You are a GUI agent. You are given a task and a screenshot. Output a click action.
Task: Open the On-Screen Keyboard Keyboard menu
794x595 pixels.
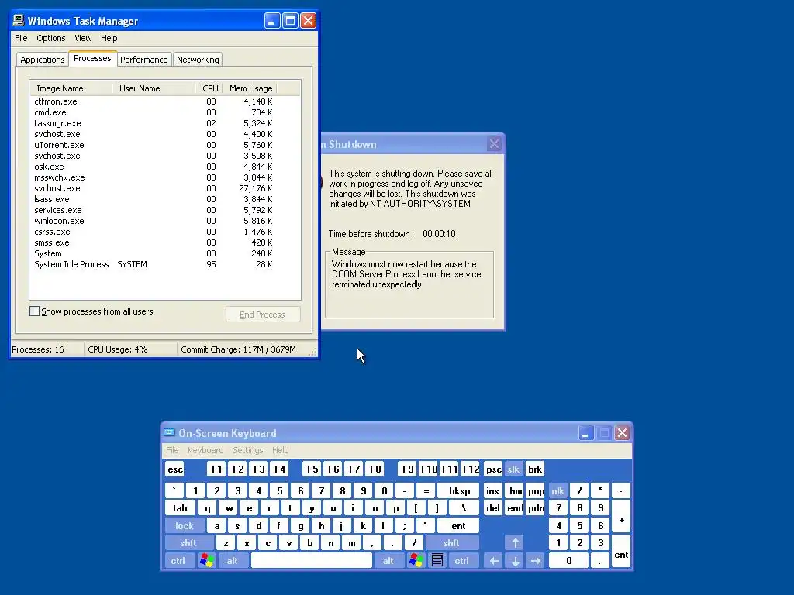[x=205, y=450]
